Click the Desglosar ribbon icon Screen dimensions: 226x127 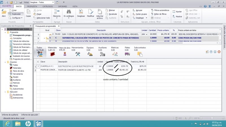coord(81,12)
